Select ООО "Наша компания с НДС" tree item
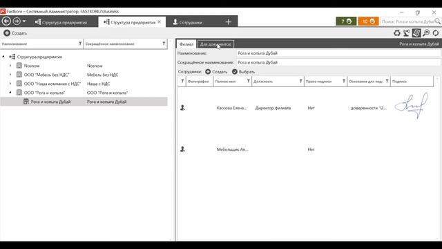Image resolution: width=442 pixels, height=249 pixels. pos(52,84)
